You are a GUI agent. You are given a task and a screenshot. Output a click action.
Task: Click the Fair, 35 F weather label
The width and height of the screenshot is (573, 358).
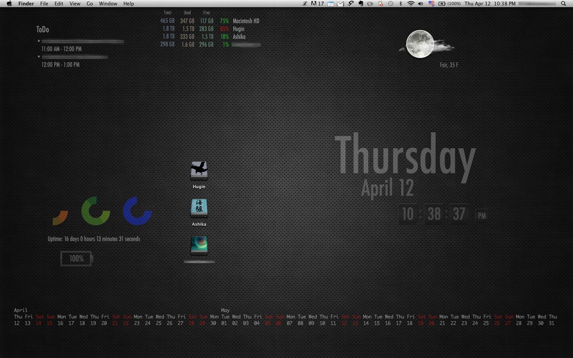(448, 65)
